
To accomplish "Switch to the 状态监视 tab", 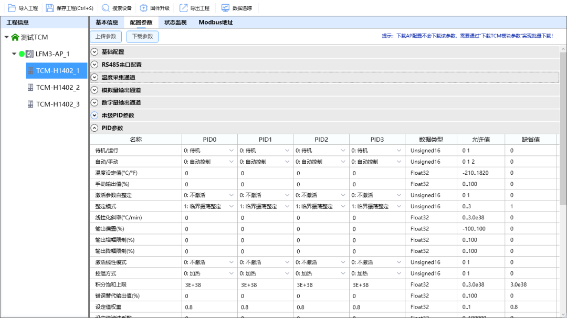I will click(x=175, y=23).
